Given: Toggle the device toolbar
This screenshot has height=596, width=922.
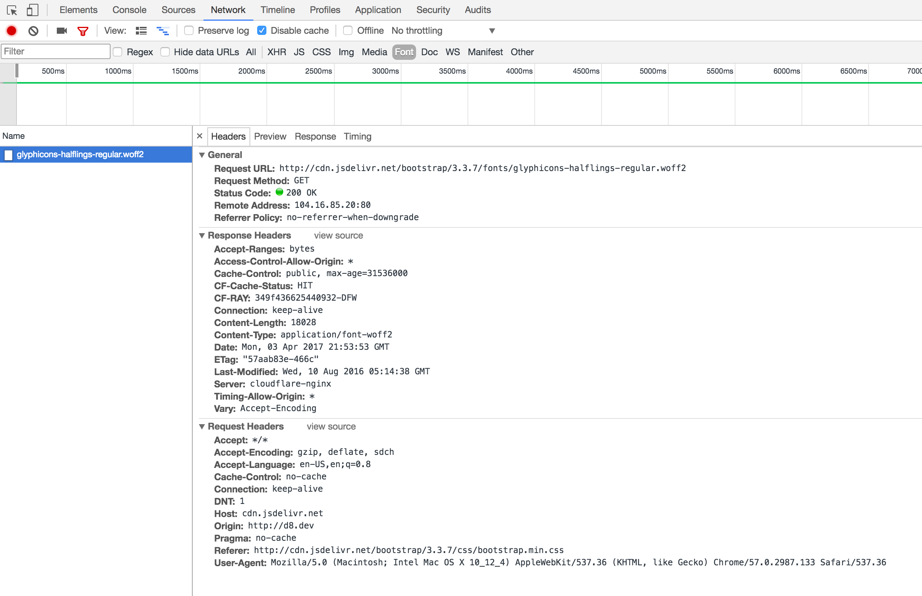Looking at the screenshot, I should point(33,10).
